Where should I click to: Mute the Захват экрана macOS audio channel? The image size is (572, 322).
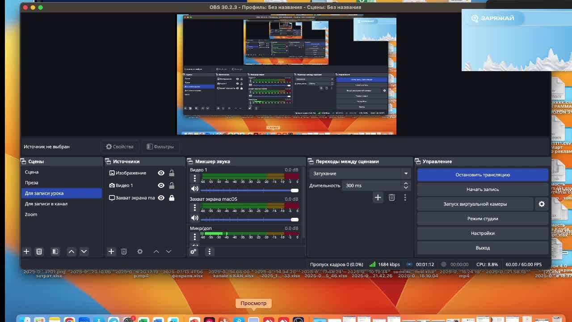click(194, 218)
